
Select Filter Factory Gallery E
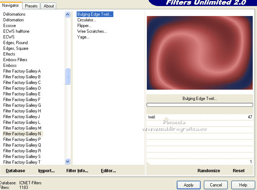pyautogui.click(x=22, y=94)
